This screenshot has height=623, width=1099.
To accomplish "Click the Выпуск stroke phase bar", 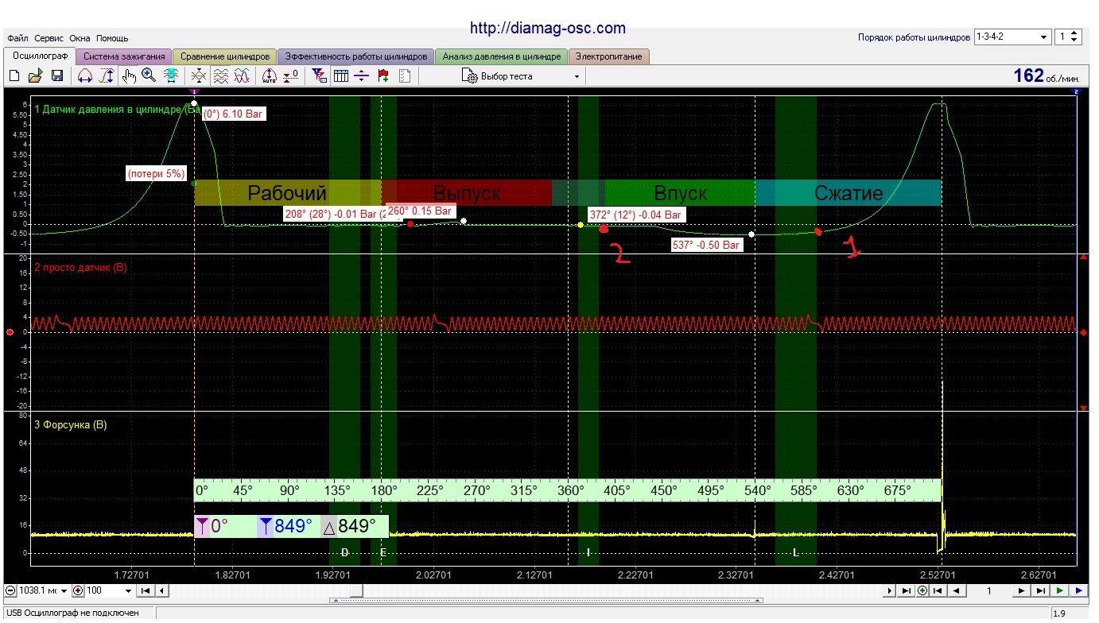I will tap(466, 193).
